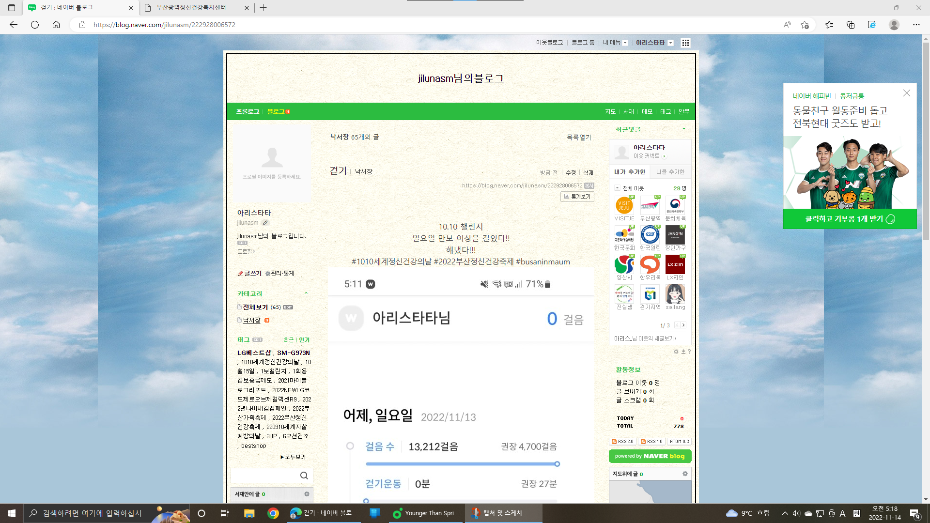Switch to 부산광역정신건강복지센터 browser tab
Screen dimensions: 930x523
(x=191, y=8)
